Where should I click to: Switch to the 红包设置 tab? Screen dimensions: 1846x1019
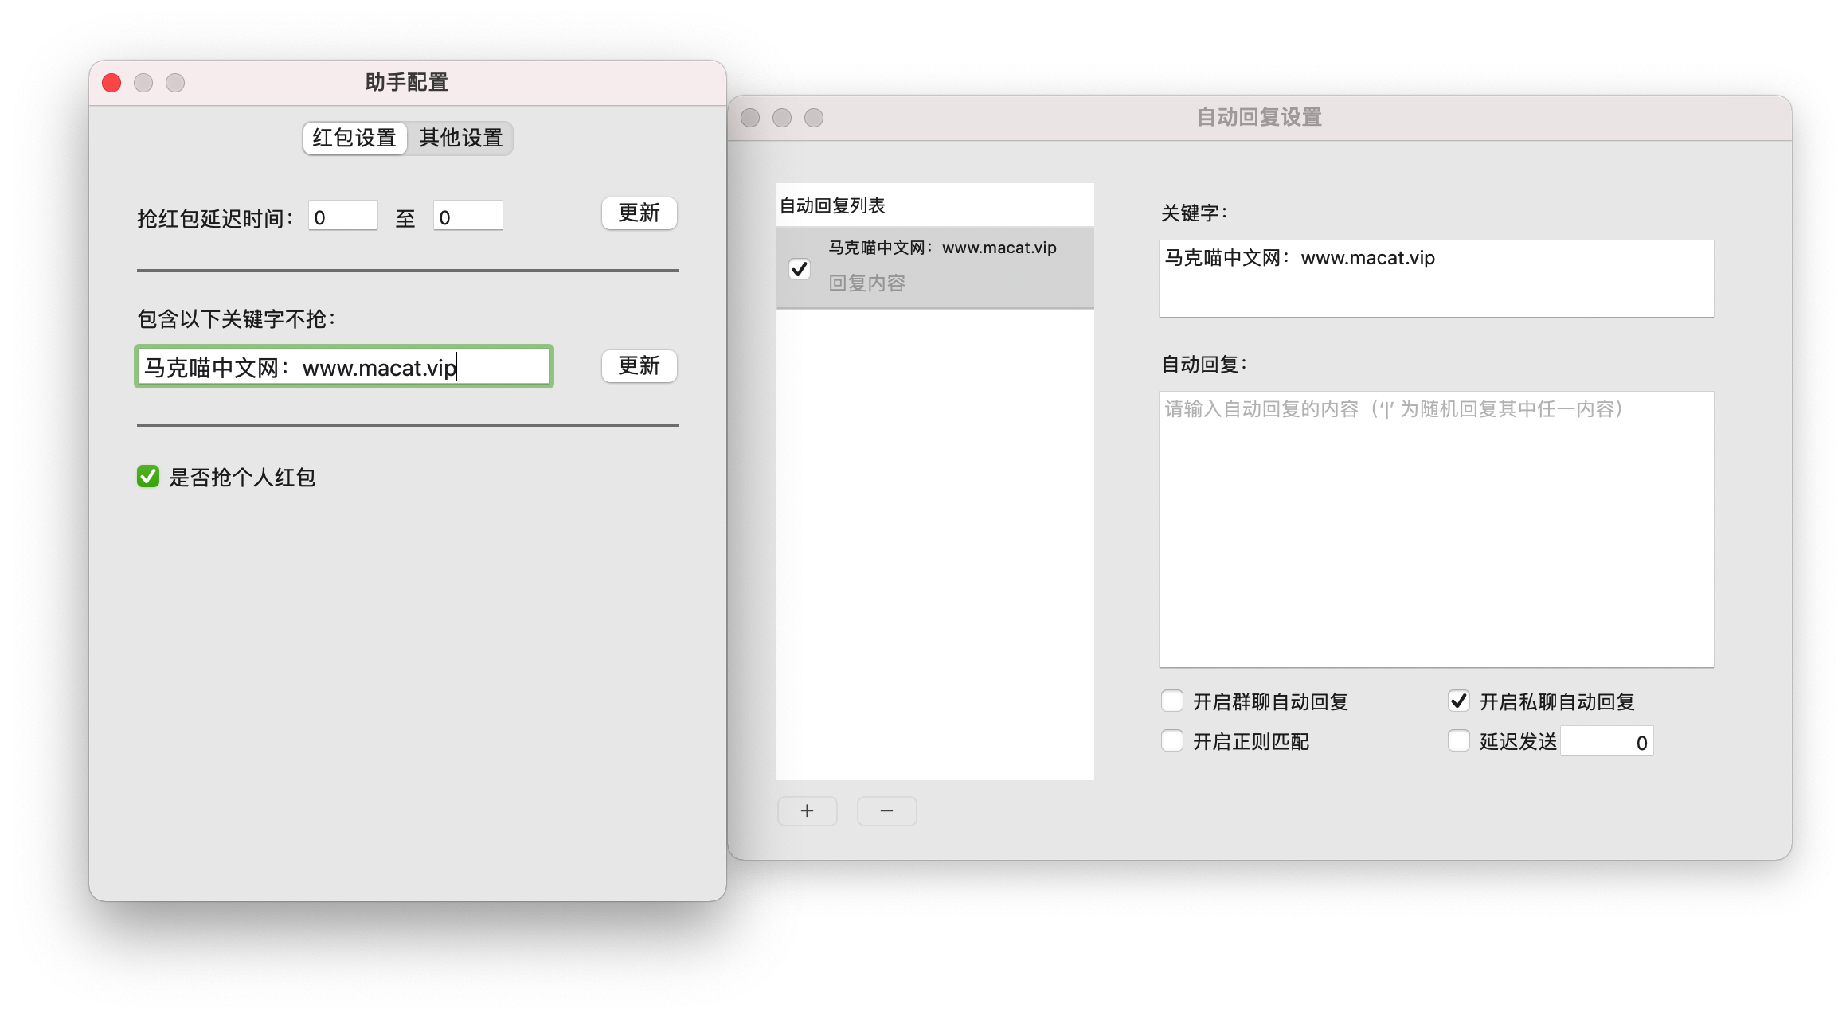click(354, 139)
